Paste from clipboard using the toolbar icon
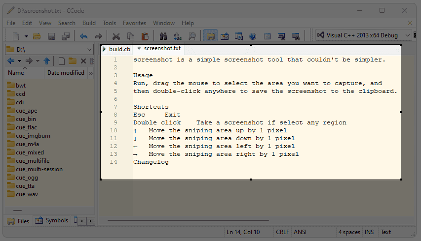This screenshot has width=421, height=241. point(145,36)
